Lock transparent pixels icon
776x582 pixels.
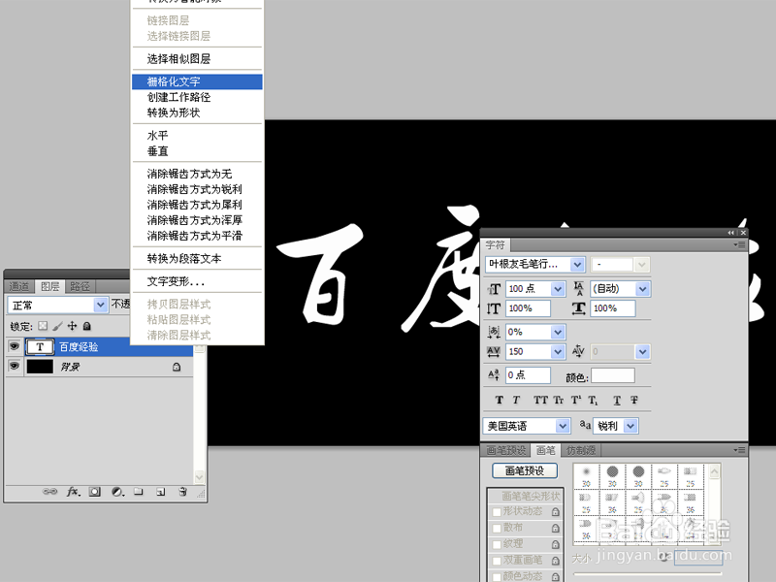(43, 326)
